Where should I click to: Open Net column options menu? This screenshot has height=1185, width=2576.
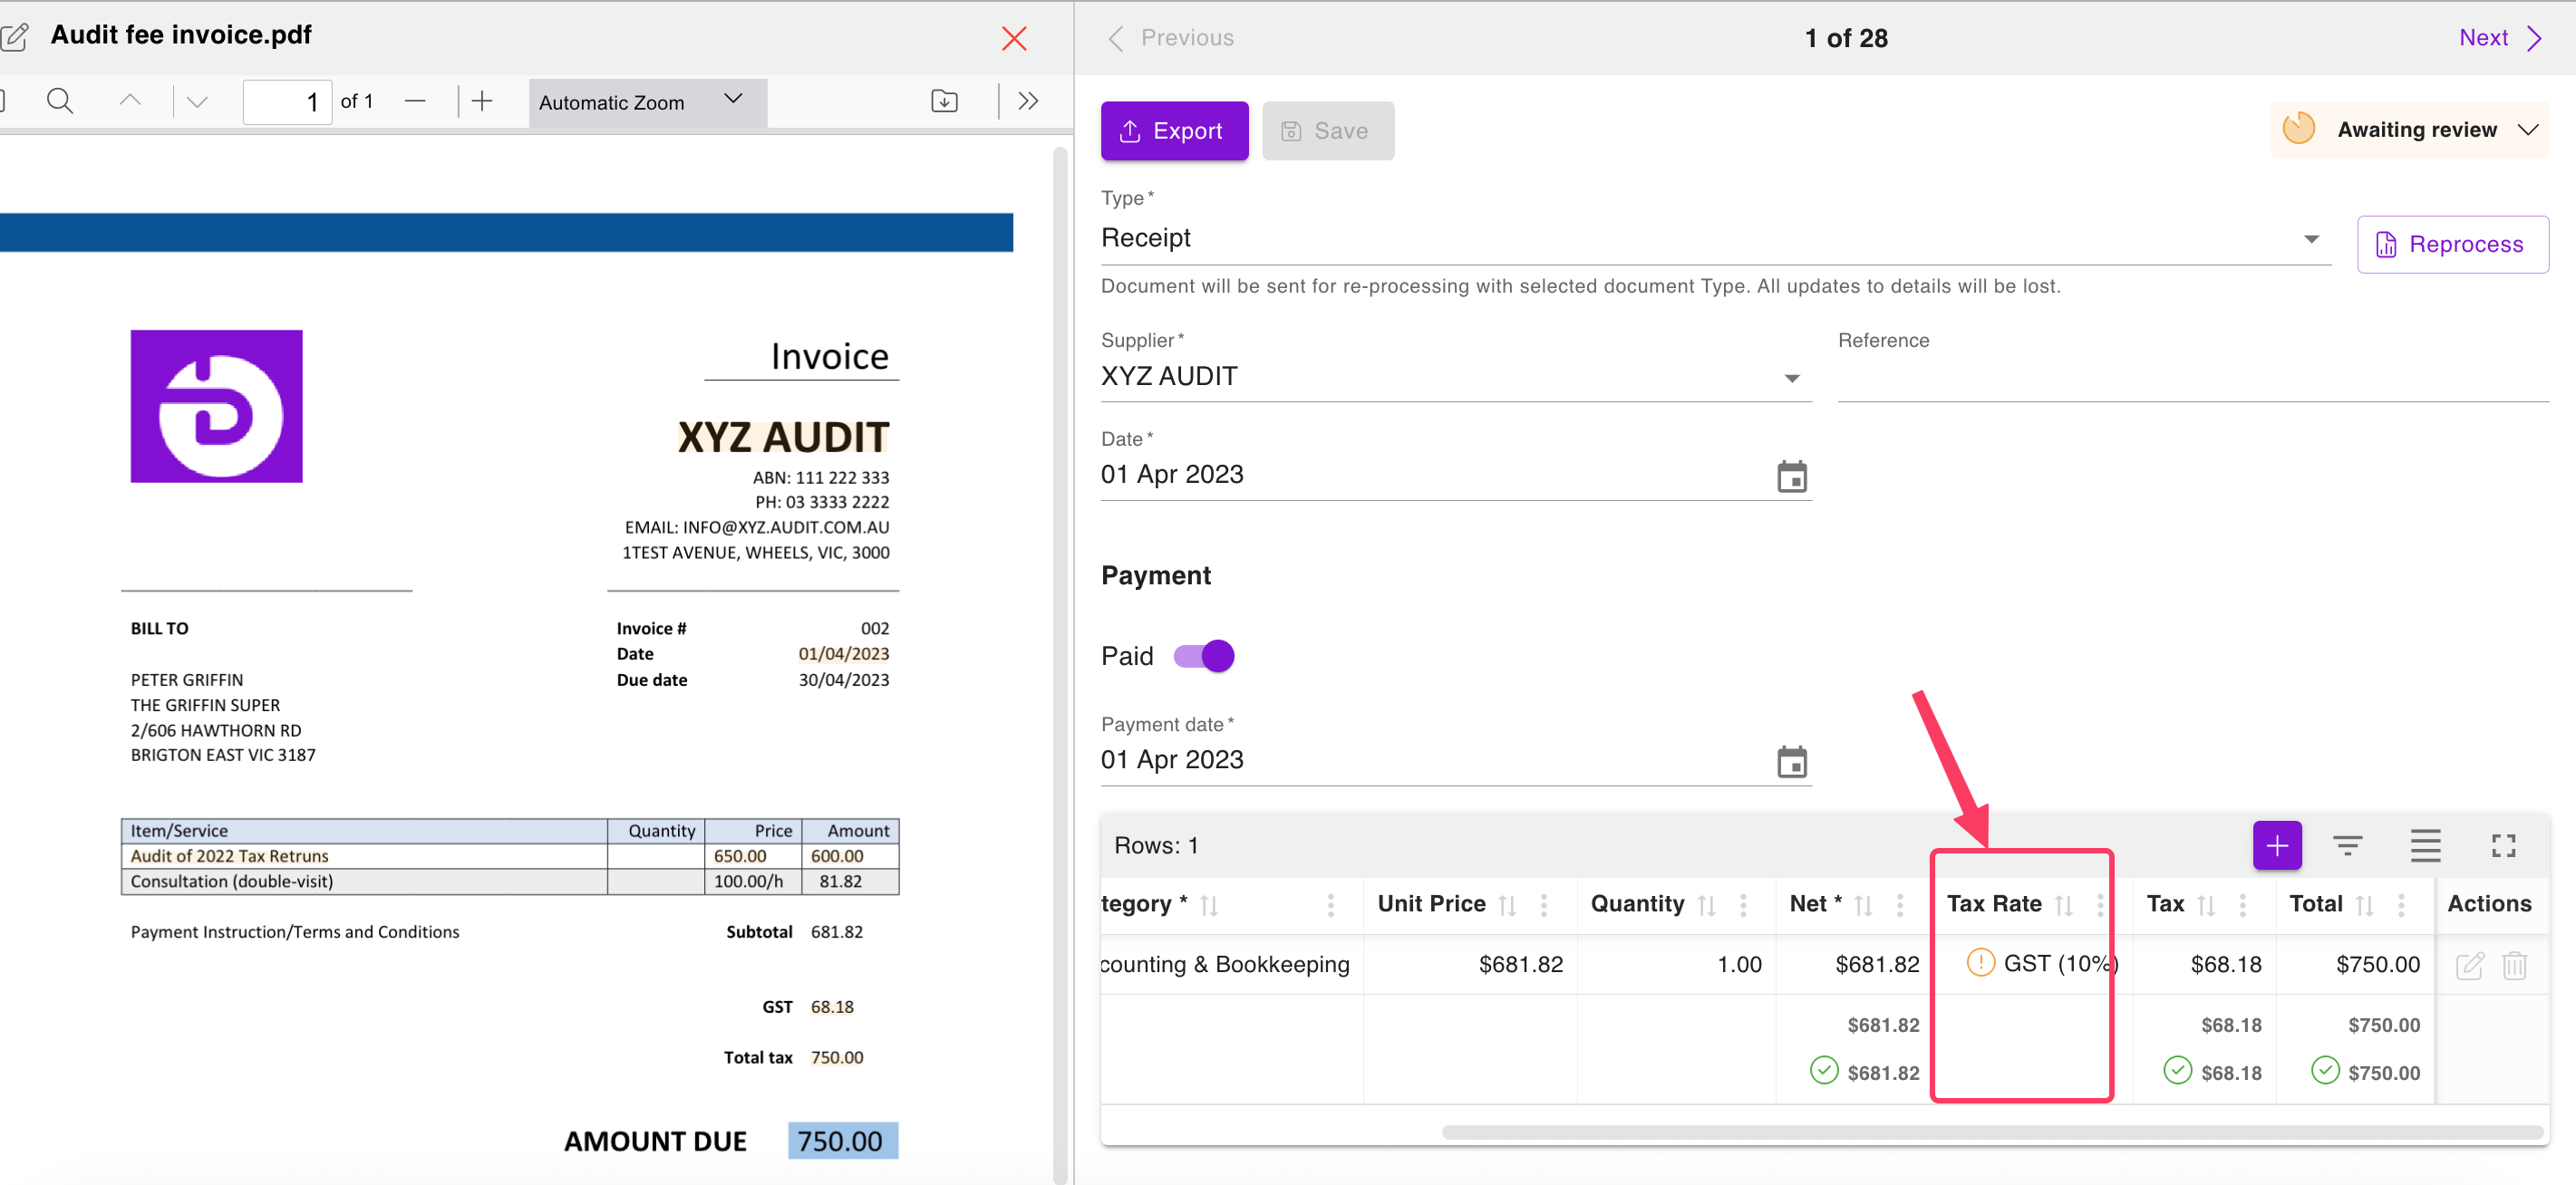(x=1900, y=905)
